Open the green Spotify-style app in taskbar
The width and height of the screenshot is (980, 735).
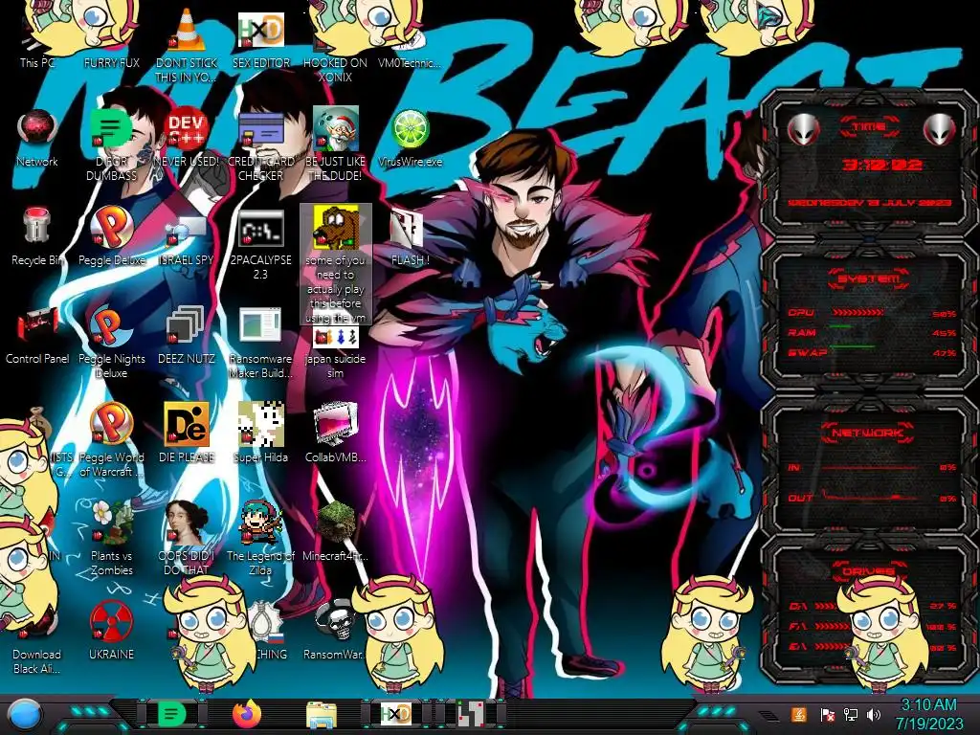tap(171, 714)
